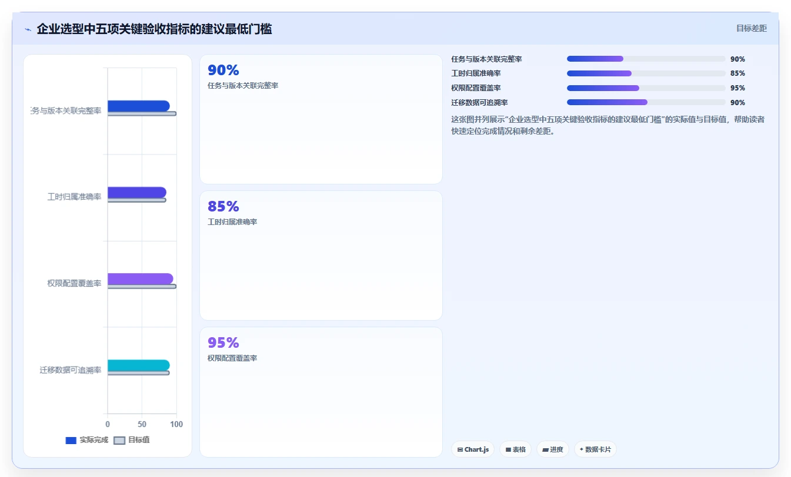Click the 表格 tag chip

tap(515, 449)
